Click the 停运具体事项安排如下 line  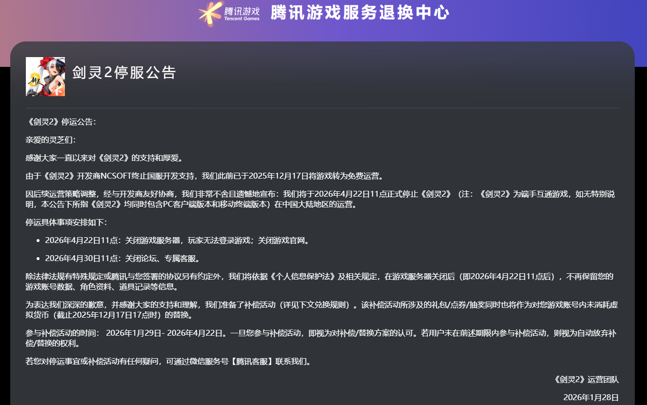66,223
